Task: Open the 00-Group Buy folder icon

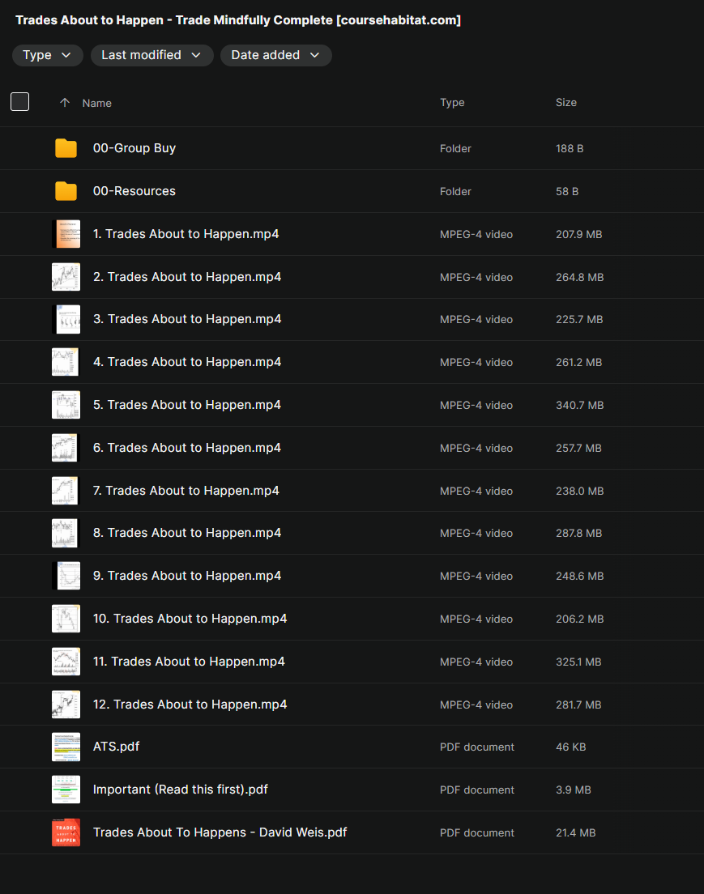Action: point(66,148)
